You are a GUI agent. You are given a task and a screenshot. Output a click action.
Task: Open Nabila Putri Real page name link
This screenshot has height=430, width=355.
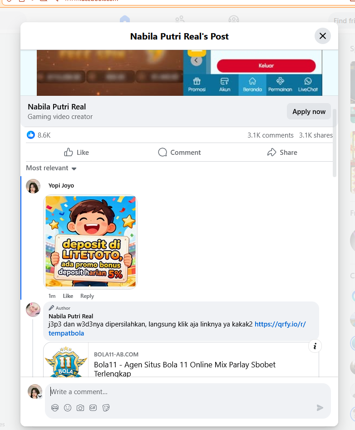point(57,107)
